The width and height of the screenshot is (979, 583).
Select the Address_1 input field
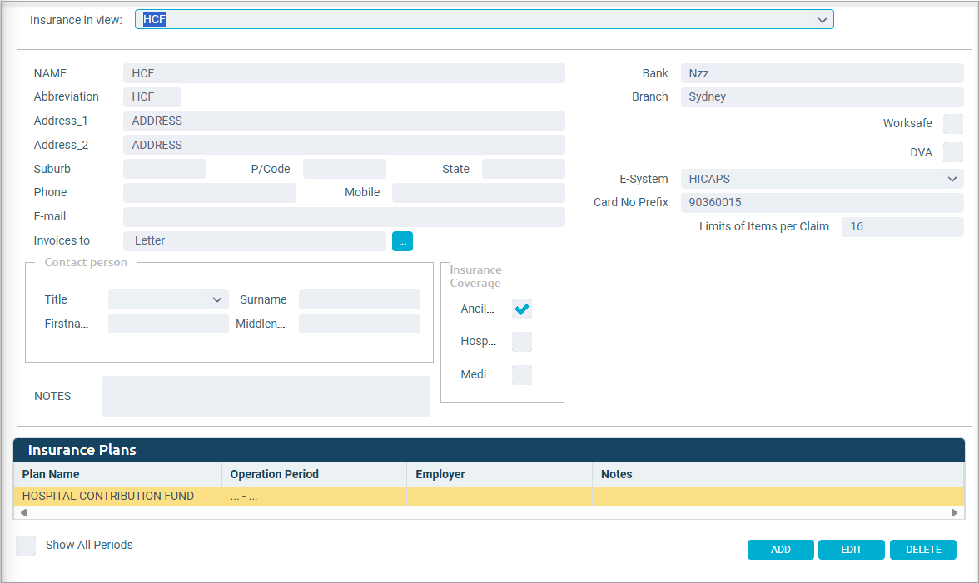(x=344, y=121)
